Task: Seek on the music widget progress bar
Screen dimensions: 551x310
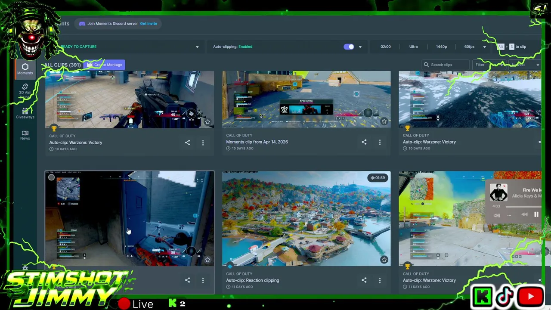Action: tap(523, 207)
